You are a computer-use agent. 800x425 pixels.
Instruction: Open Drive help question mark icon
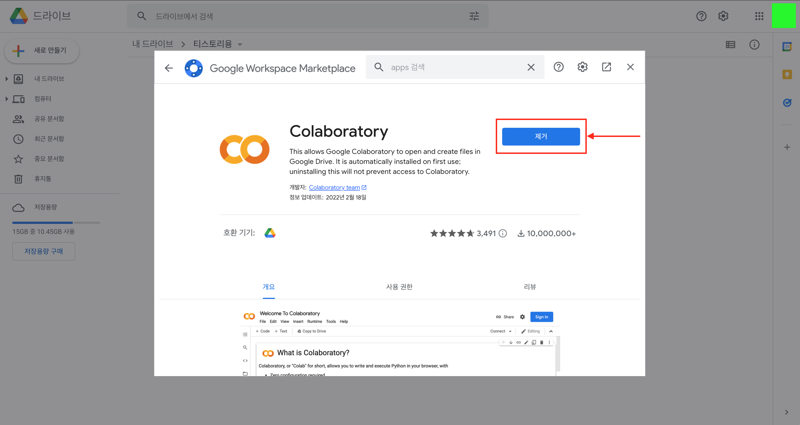click(701, 16)
